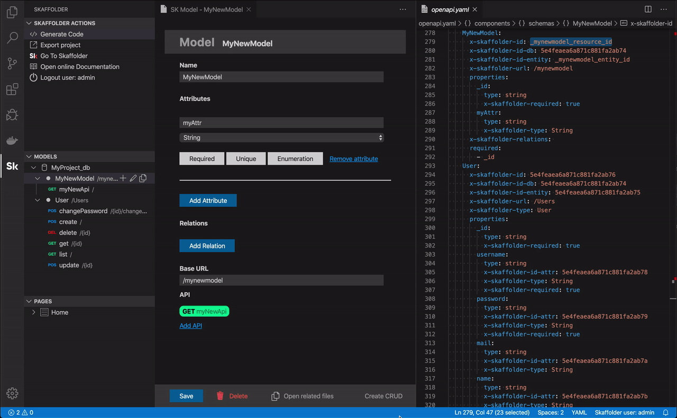Expand the Home item under PAGES

(33, 312)
